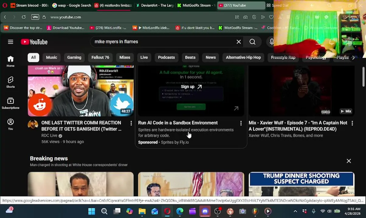This screenshot has height=218, width=366.
Task: Show hidden system tray icons chevron
Action: coord(295,211)
